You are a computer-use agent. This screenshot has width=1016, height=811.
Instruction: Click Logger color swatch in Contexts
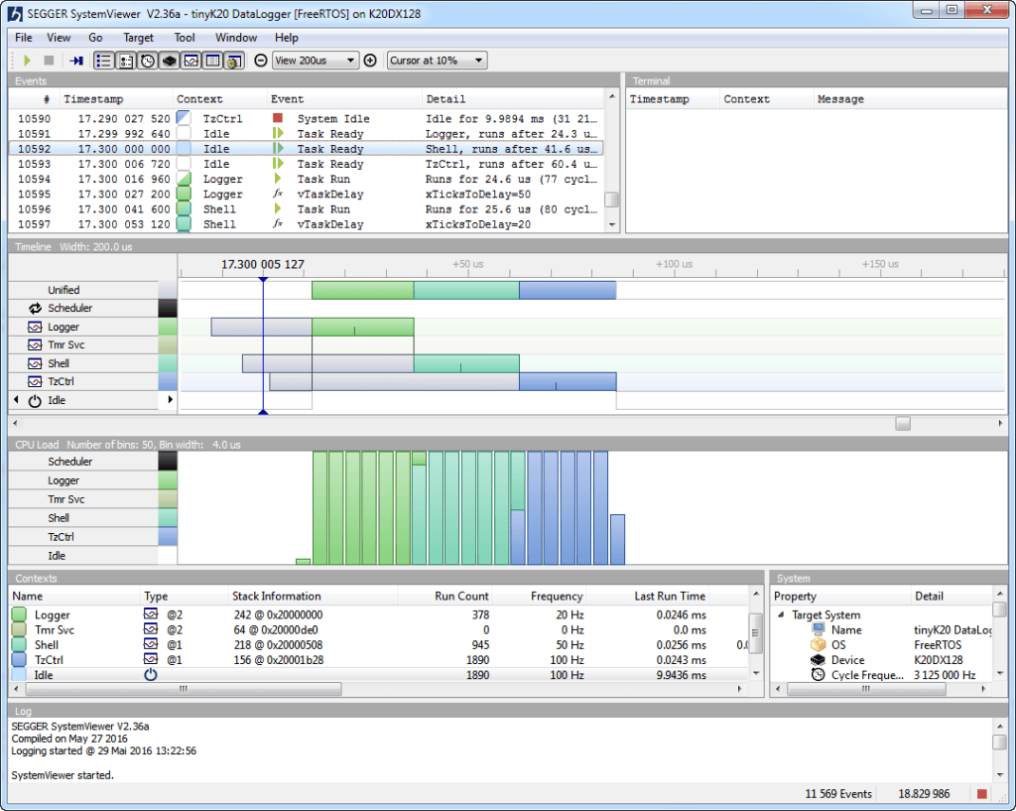(19, 614)
